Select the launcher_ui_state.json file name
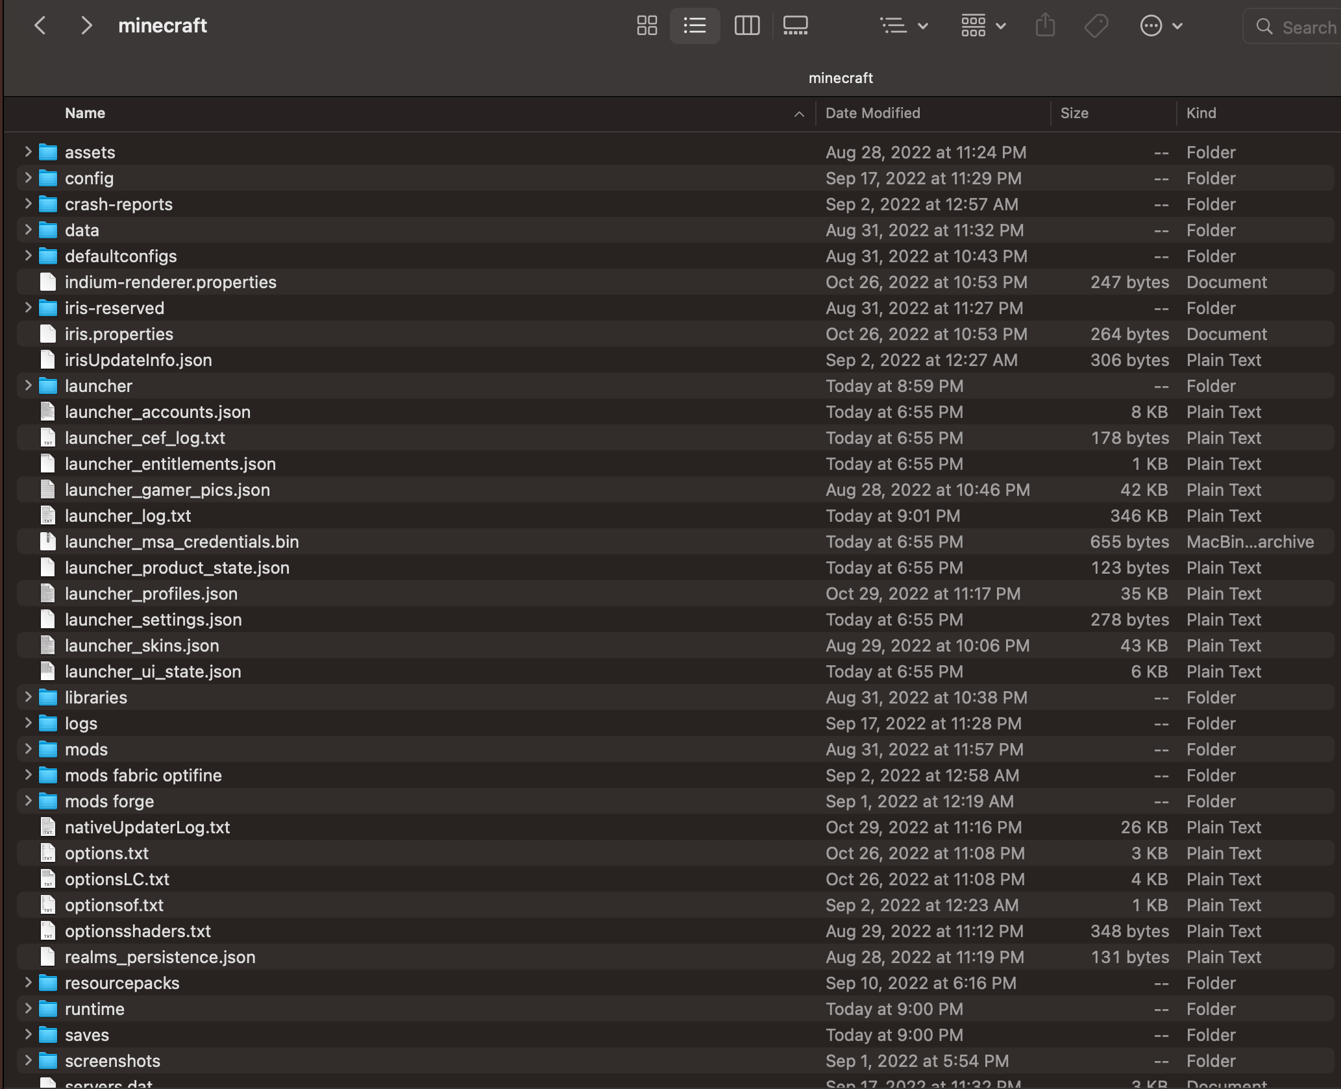The image size is (1341, 1089). click(153, 672)
